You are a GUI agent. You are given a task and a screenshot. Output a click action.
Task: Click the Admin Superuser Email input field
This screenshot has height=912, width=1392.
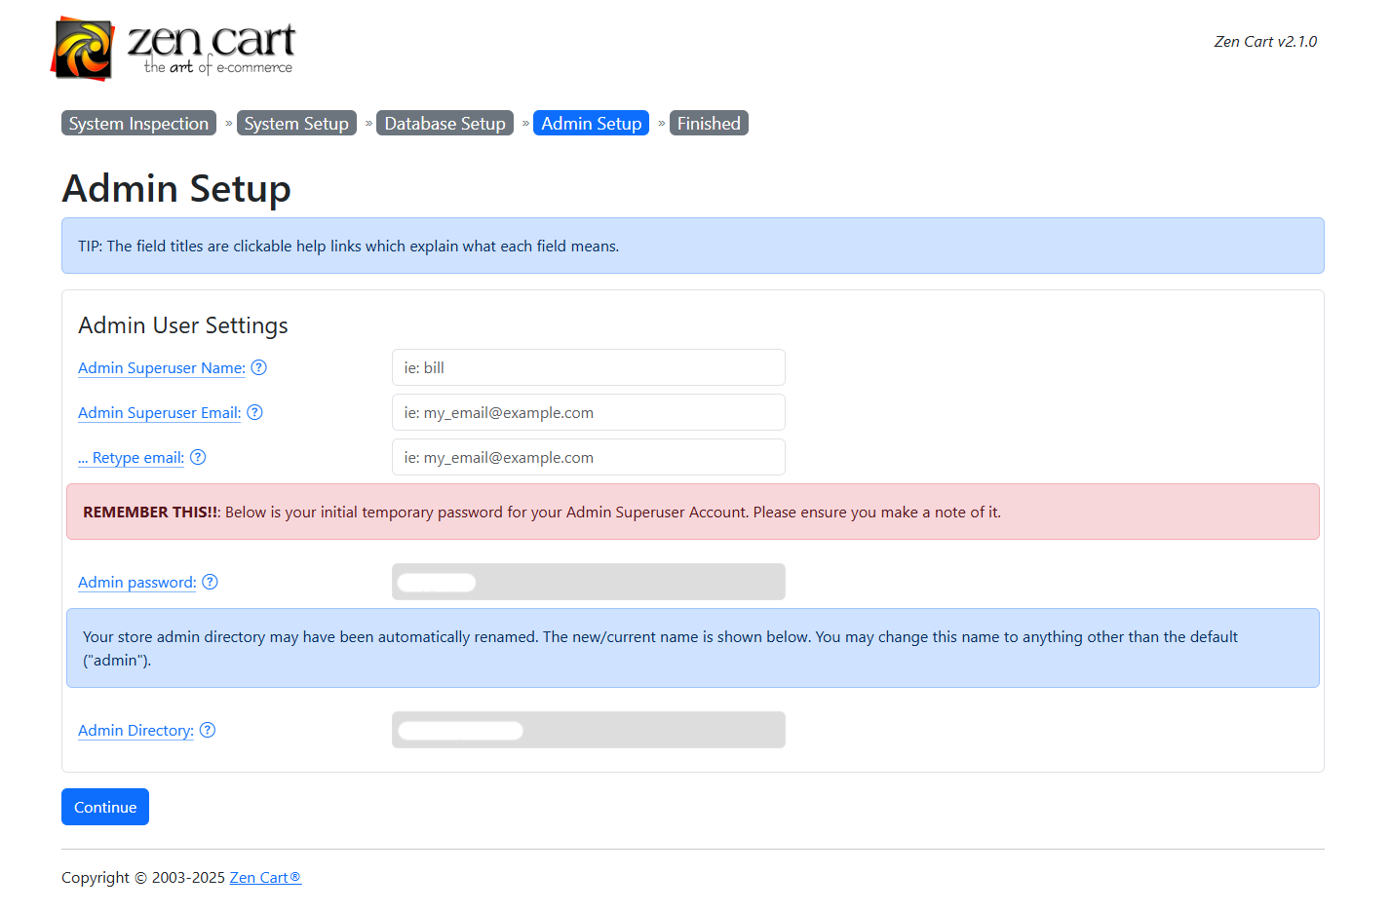tap(588, 412)
